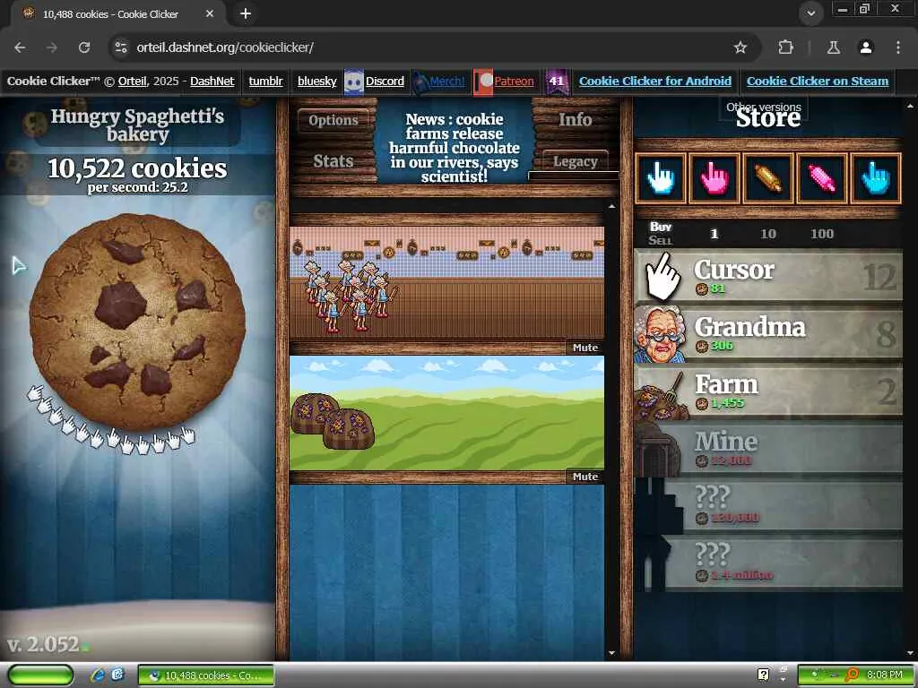Select the unknown building costing 130,000
The image size is (918, 688).
pos(768,506)
